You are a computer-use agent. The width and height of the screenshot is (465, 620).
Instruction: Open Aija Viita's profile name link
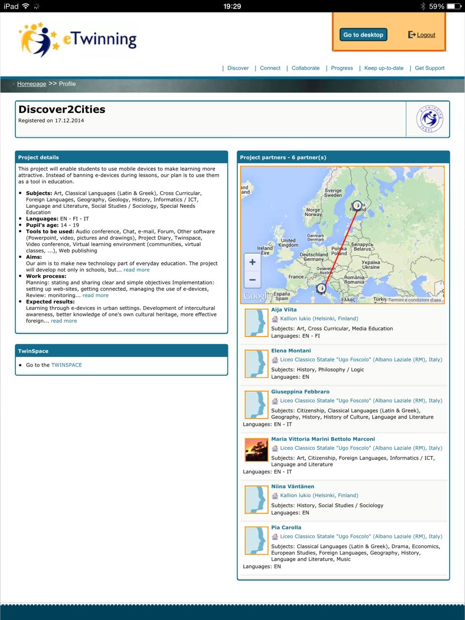pyautogui.click(x=284, y=310)
